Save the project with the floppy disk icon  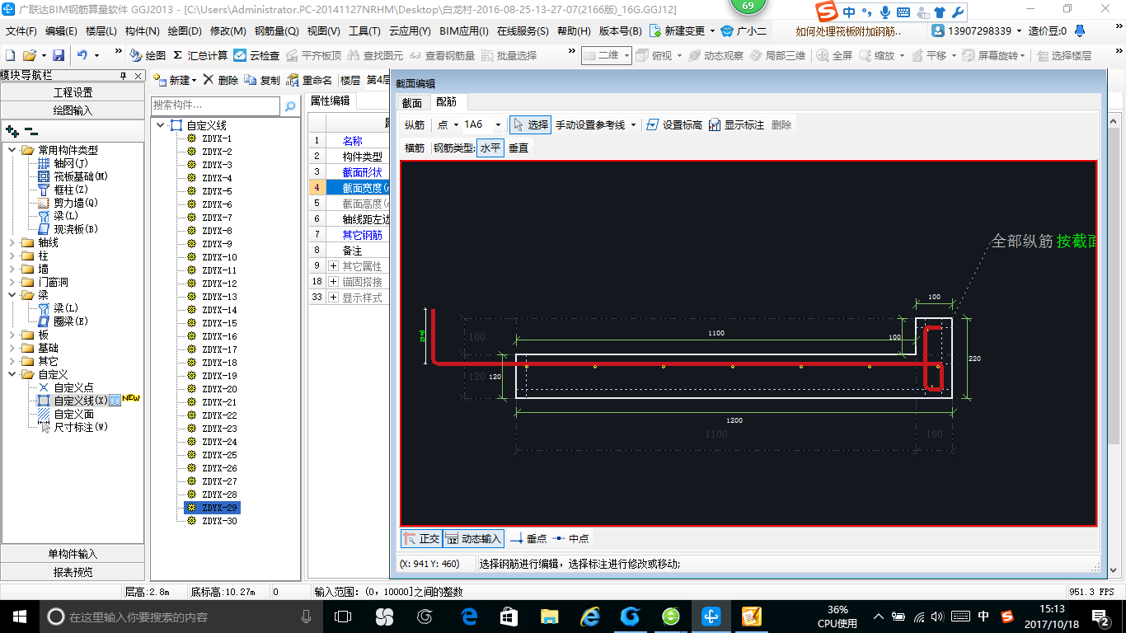59,55
